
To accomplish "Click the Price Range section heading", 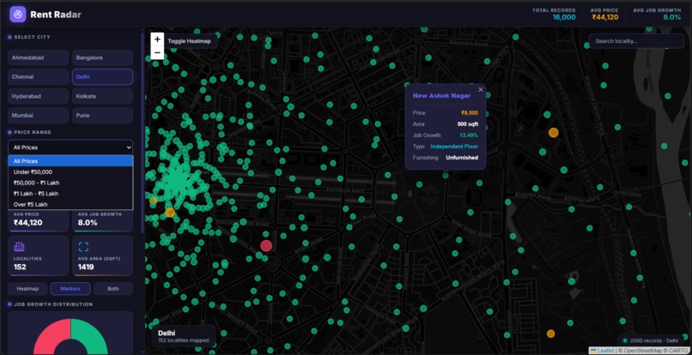I will 33,132.
